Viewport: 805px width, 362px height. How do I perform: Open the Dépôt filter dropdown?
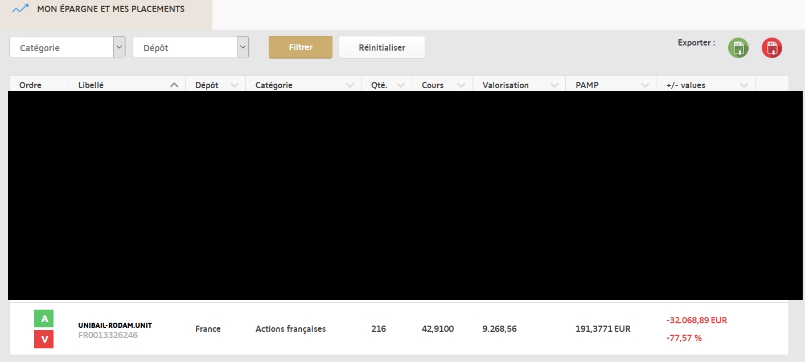[191, 47]
